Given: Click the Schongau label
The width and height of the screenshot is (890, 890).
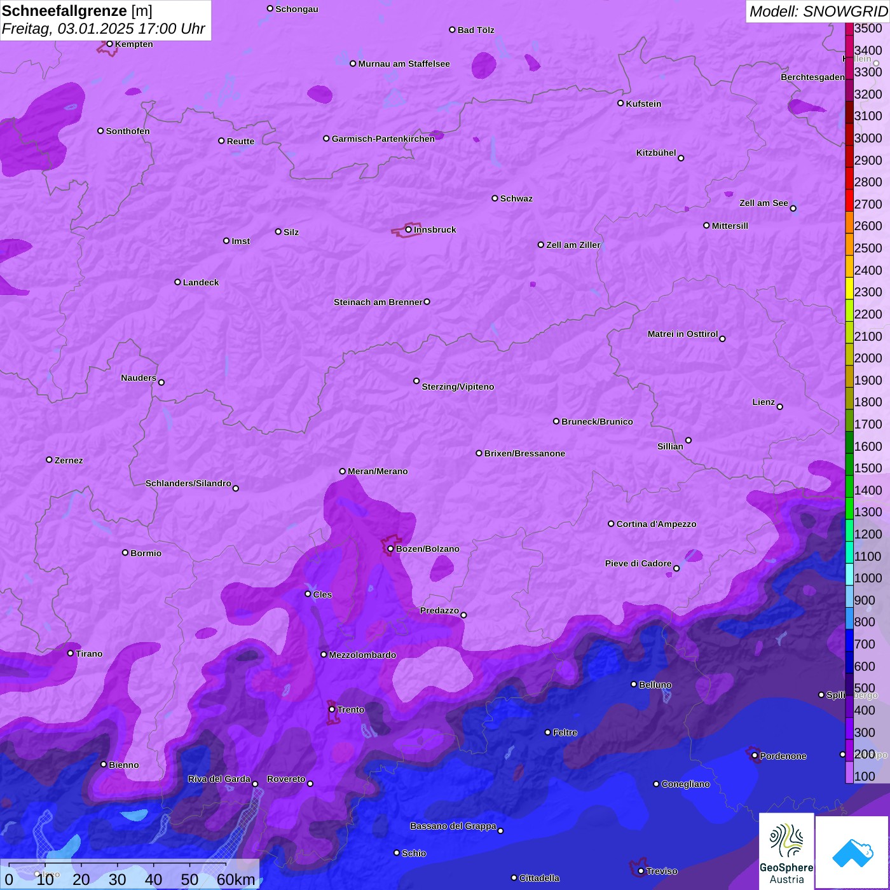Looking at the screenshot, I should [x=297, y=9].
